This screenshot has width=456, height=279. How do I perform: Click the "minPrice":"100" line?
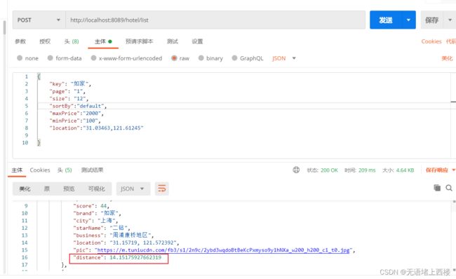pyautogui.click(x=75, y=121)
